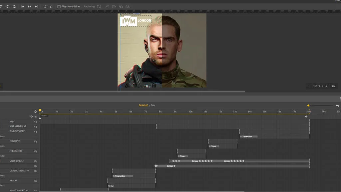The width and height of the screenshot is (341, 192).
Task: Open the zoom level stepper arrows
Action: pyautogui.click(x=326, y=86)
